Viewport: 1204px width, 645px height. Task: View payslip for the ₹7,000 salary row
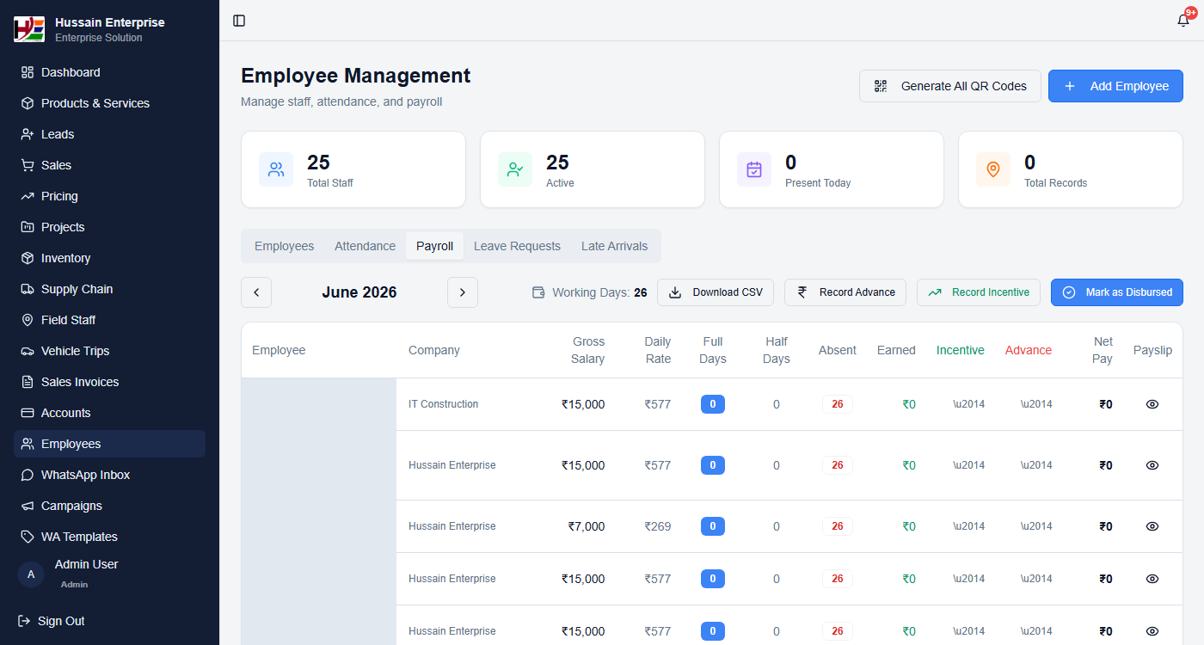[1152, 526]
